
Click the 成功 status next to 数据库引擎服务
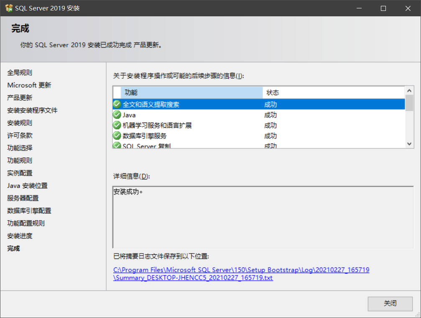[270, 136]
